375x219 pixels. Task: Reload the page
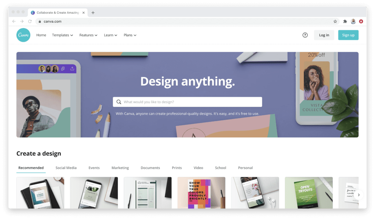click(x=30, y=22)
